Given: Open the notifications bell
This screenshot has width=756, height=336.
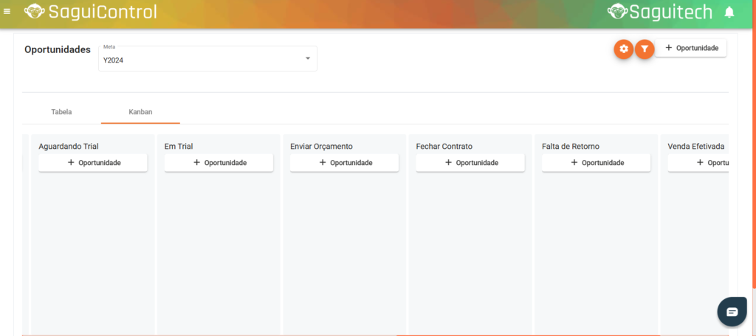Looking at the screenshot, I should (729, 12).
